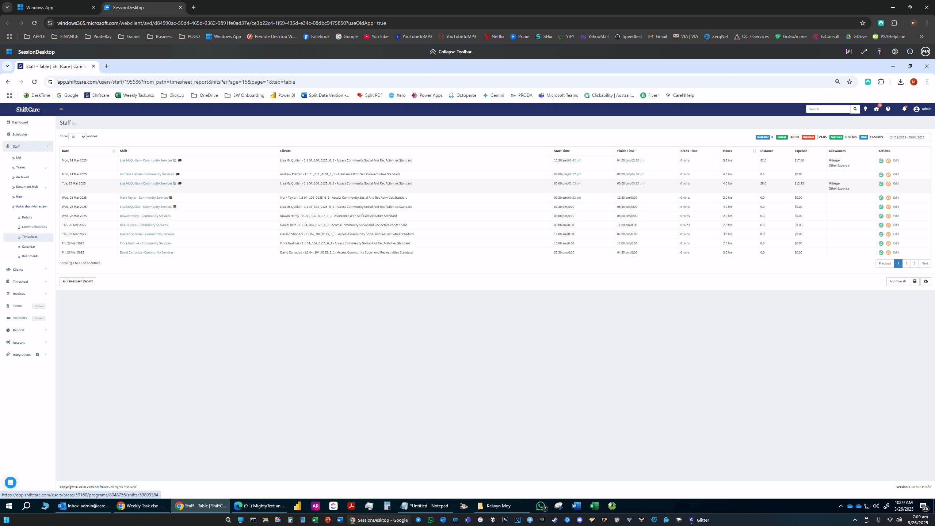The height and width of the screenshot is (526, 935).
Task: Select Calendar under Aakarshan Maharjan
Action: click(28, 247)
